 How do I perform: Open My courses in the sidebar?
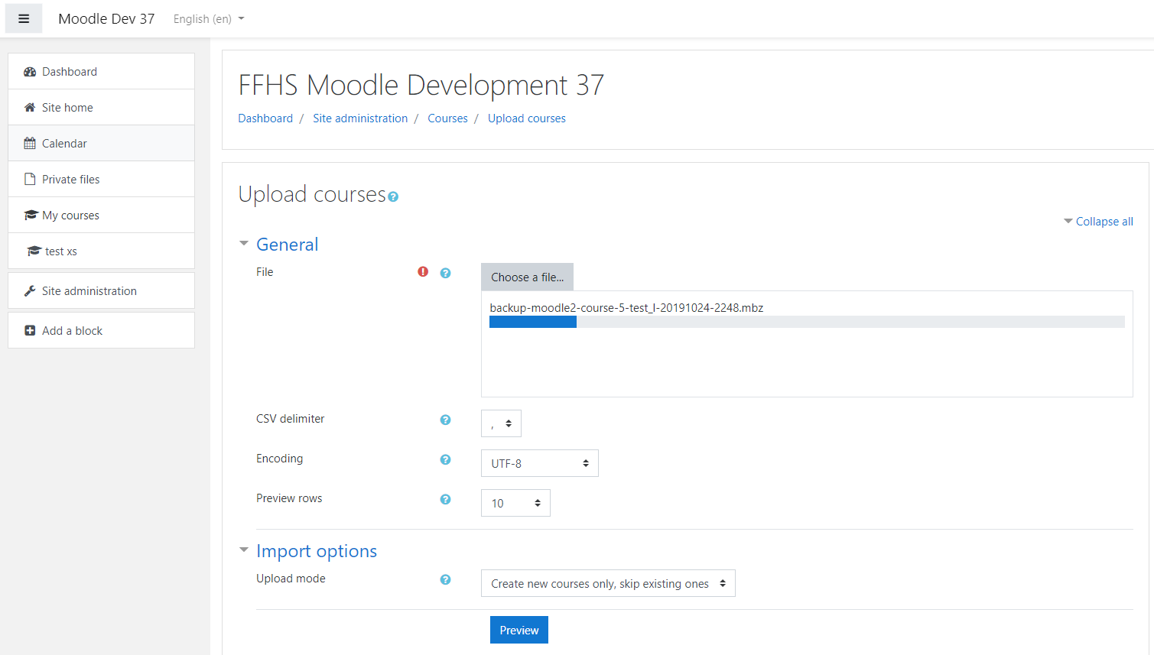click(x=101, y=216)
